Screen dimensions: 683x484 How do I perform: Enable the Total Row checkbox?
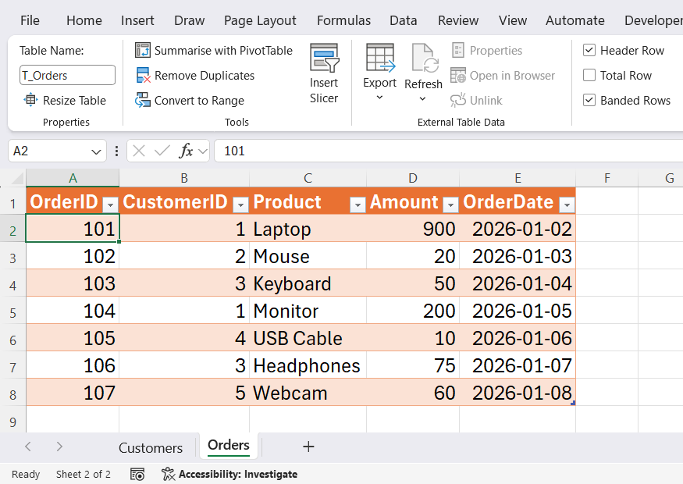click(x=589, y=76)
